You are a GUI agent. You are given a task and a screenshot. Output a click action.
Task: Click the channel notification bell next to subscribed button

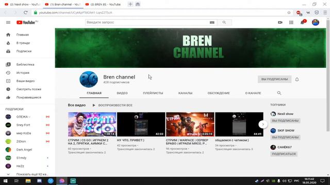297,79
